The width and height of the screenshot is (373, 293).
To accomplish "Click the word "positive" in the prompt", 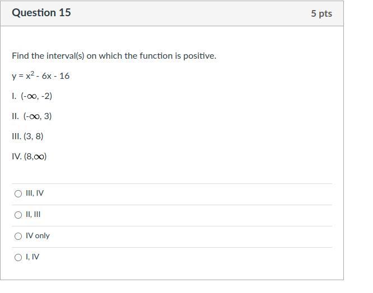I will 198,56.
